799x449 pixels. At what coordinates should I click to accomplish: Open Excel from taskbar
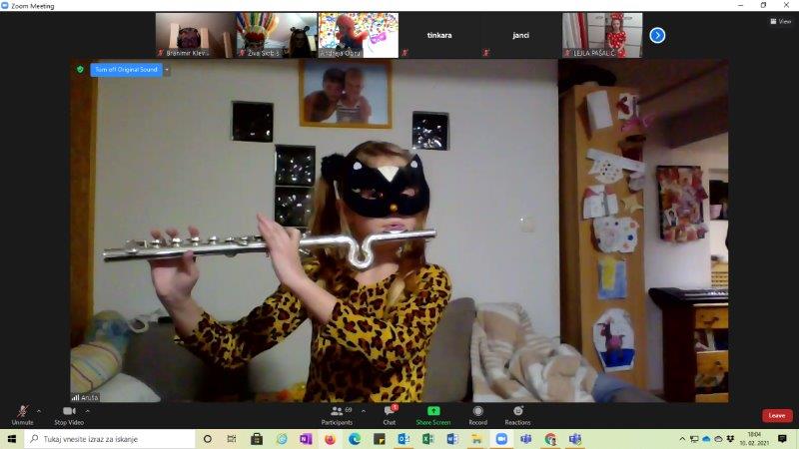coord(428,439)
